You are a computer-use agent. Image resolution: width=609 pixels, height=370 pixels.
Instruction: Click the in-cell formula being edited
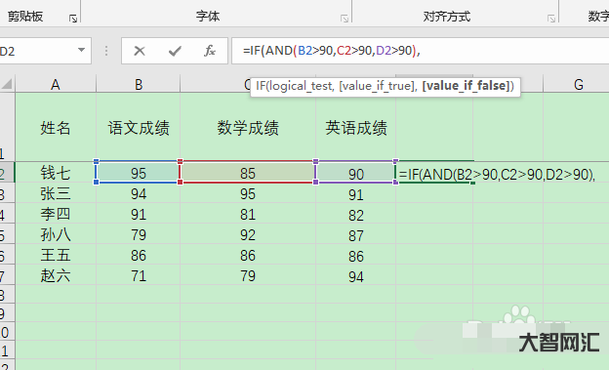coord(497,175)
